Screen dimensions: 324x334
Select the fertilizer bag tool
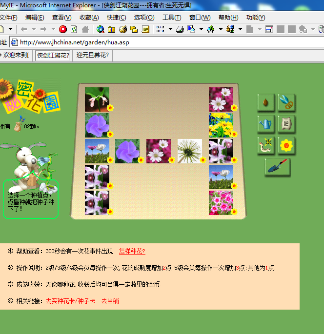click(x=287, y=124)
